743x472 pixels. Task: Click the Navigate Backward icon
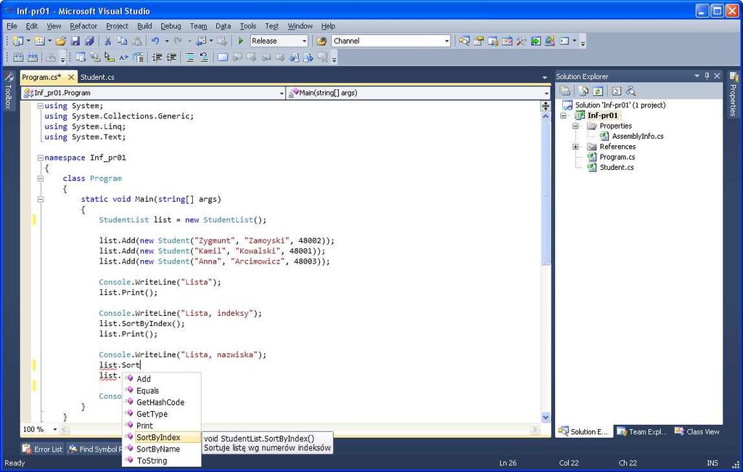202,41
